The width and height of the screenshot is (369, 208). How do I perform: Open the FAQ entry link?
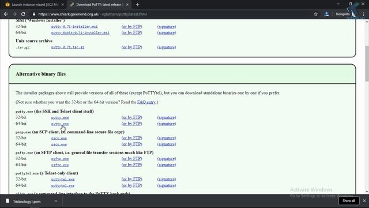146,102
